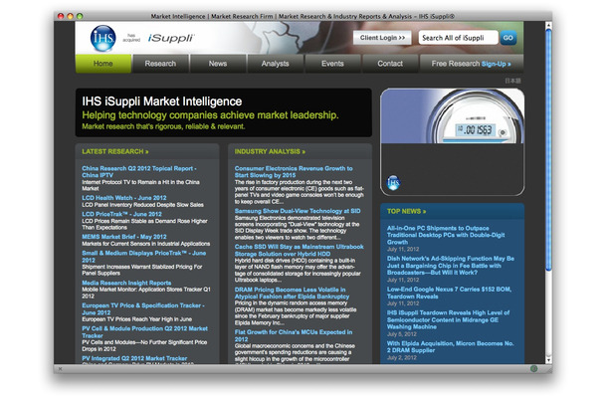Focus the Search All of iSuppli field
Screen dimensions: 607x398
tap(458, 38)
